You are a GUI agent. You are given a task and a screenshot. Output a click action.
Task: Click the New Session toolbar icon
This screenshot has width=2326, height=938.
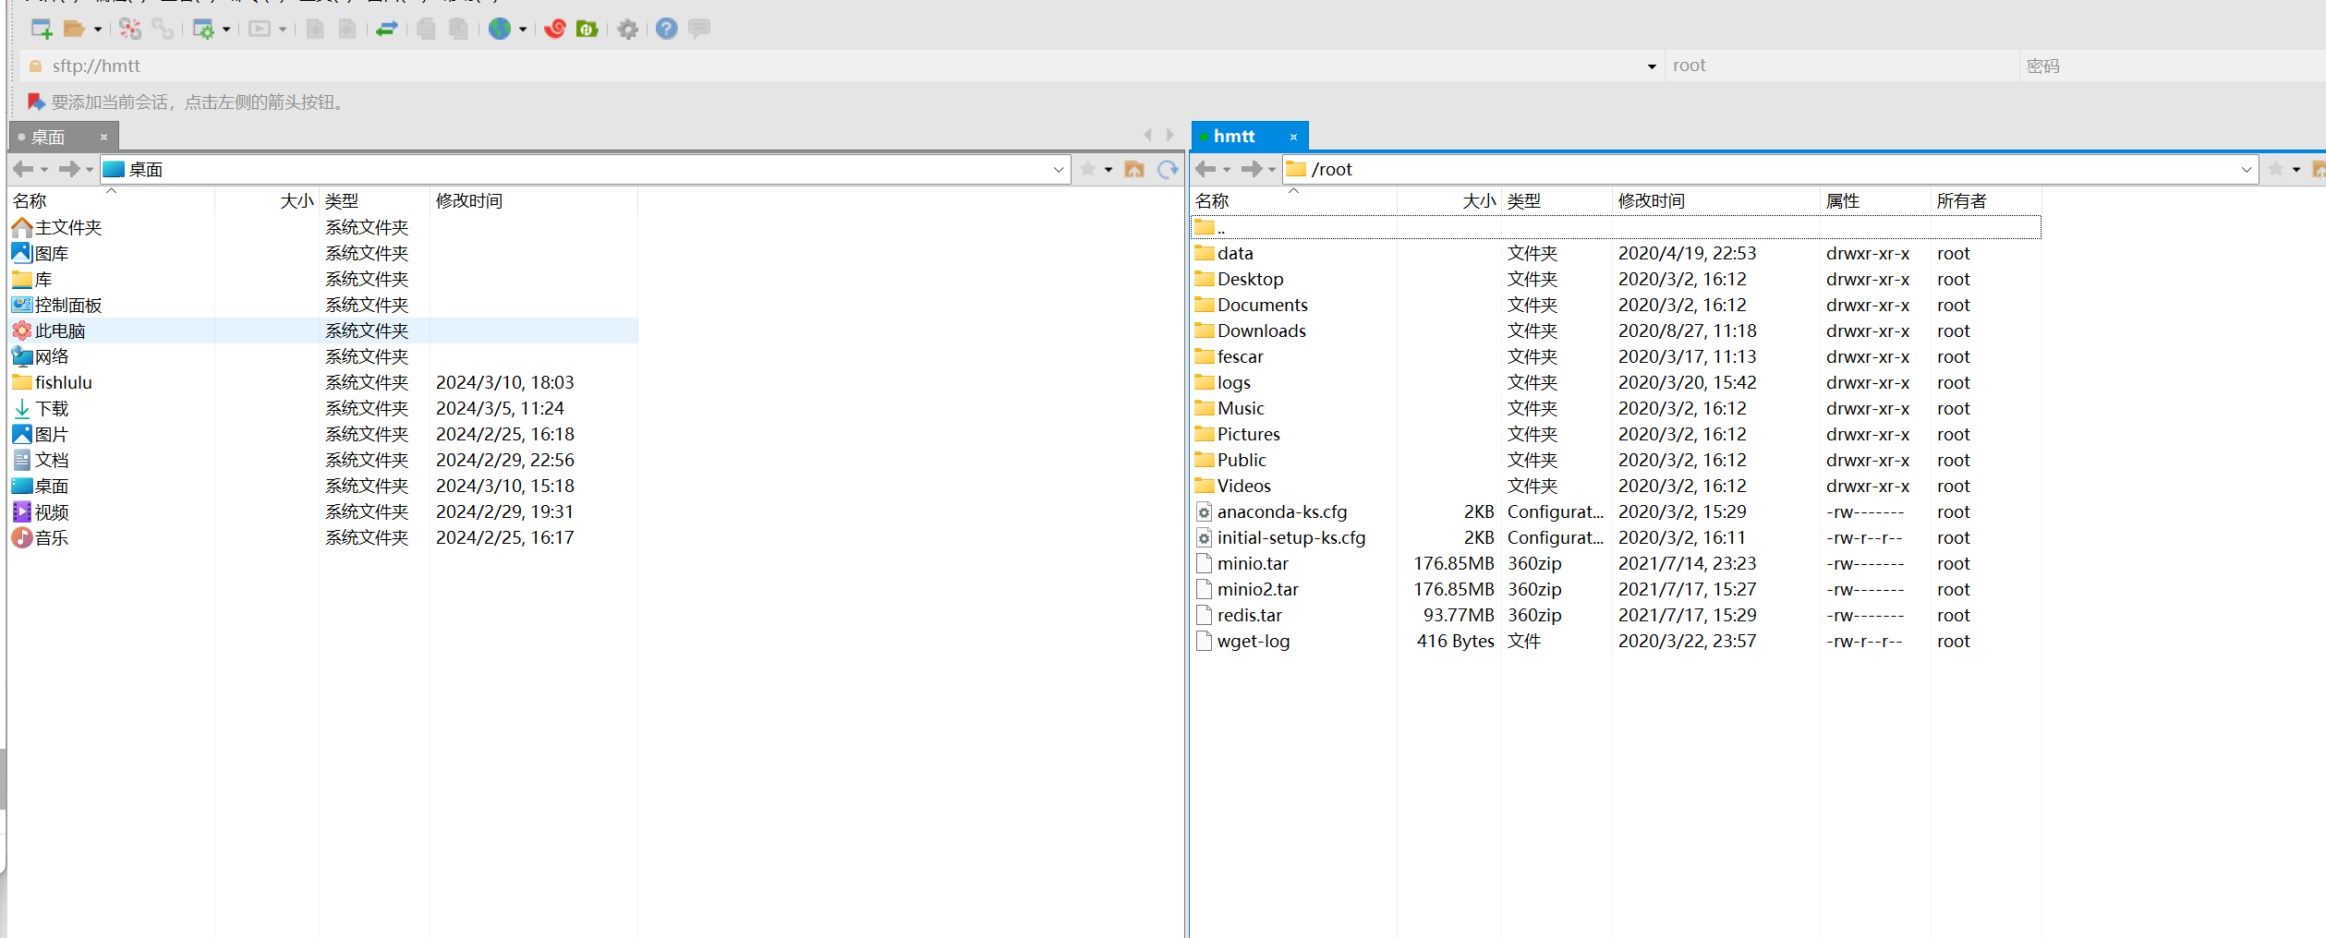pos(42,29)
